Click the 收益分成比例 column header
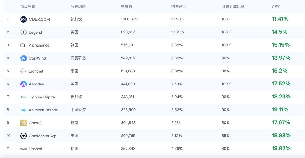 (x=233, y=6)
